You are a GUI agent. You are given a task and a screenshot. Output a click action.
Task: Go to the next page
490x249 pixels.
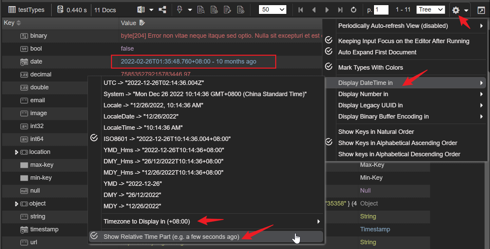coord(327,10)
